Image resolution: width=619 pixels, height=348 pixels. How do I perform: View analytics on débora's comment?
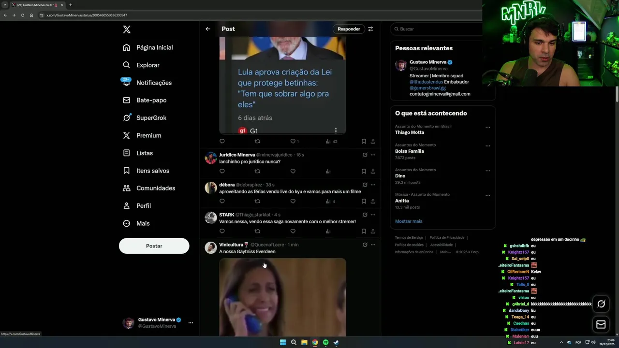(x=330, y=201)
